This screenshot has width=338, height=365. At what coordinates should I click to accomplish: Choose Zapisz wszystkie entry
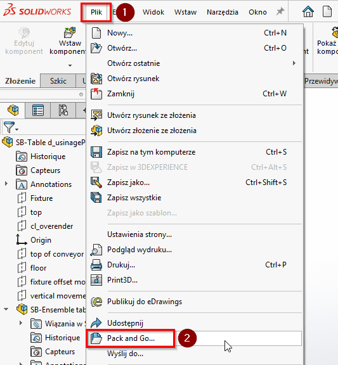point(195,198)
